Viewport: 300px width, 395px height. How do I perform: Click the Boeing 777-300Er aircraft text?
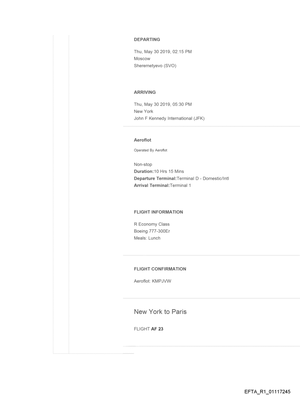click(x=152, y=231)
